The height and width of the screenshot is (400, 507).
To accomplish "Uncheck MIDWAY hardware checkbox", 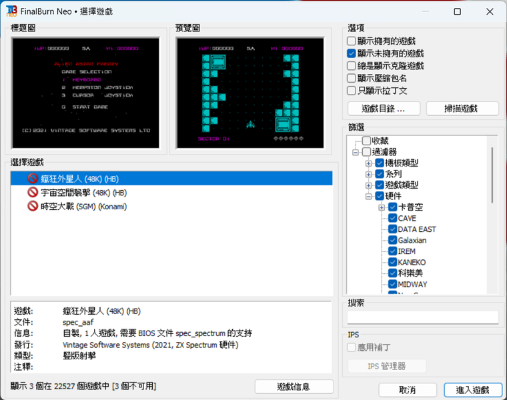I will tap(392, 284).
